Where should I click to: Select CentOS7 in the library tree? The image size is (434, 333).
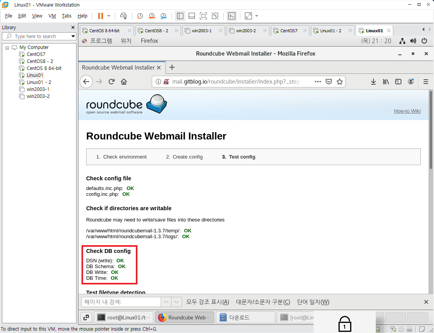[36, 54]
